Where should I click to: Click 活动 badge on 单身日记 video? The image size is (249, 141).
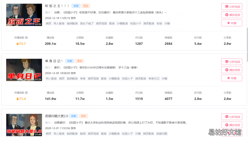[80, 61]
